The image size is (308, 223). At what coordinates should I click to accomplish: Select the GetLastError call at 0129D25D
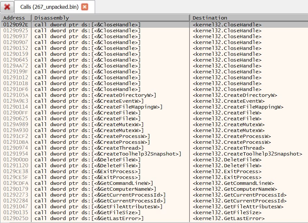coord(98,218)
